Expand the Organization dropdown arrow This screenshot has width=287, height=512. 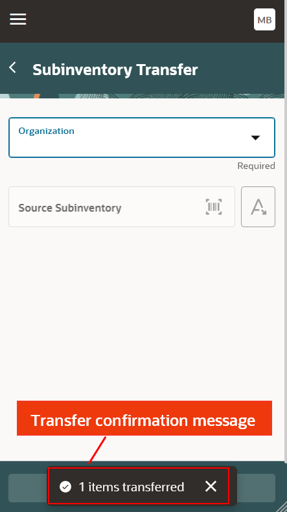pos(255,137)
